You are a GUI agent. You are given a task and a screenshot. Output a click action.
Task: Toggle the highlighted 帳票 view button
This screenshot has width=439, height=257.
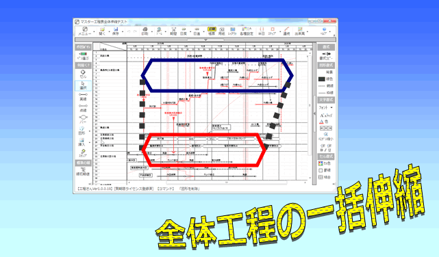tap(212, 31)
